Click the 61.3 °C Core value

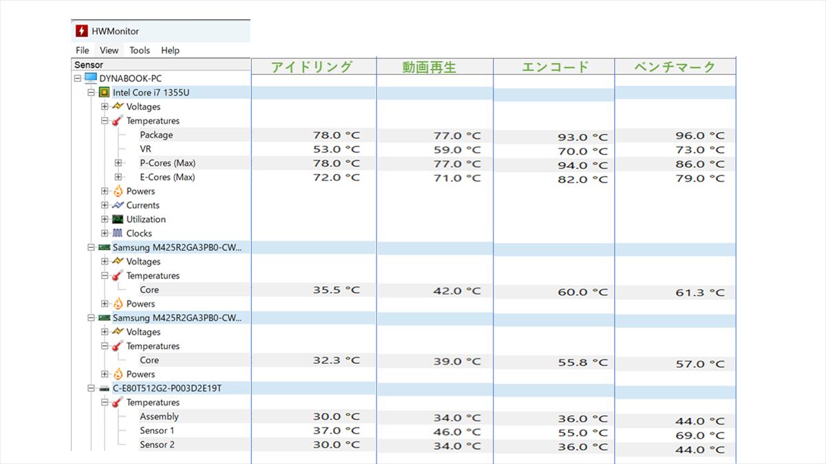[x=701, y=293]
